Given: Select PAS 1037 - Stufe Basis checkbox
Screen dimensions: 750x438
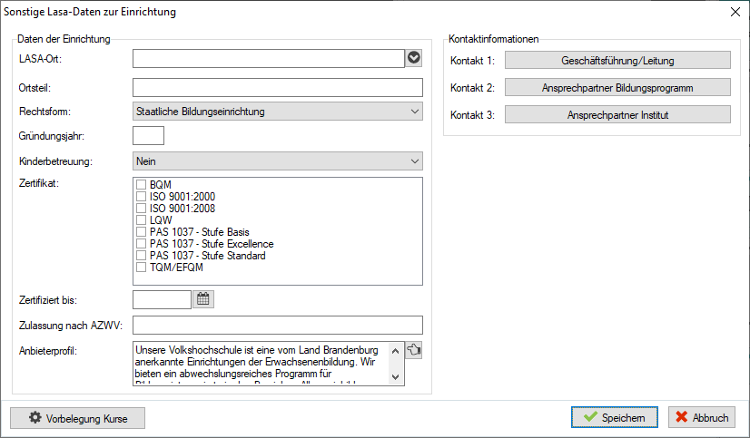Looking at the screenshot, I should click(x=141, y=231).
